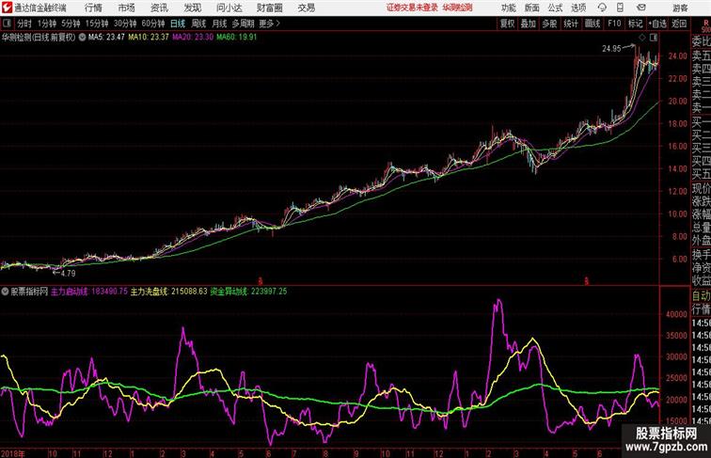
Task: Open the 市场 menu
Action: coord(127,8)
